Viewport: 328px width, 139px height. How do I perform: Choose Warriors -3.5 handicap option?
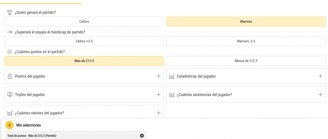(x=246, y=41)
